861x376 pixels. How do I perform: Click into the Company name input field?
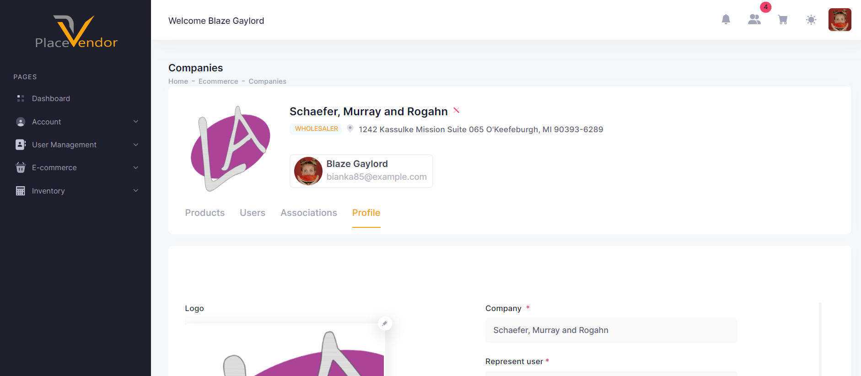[x=611, y=330]
